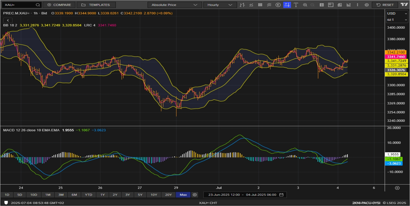Select the 10Y range tab
The image size is (410, 206).
tap(154, 195)
